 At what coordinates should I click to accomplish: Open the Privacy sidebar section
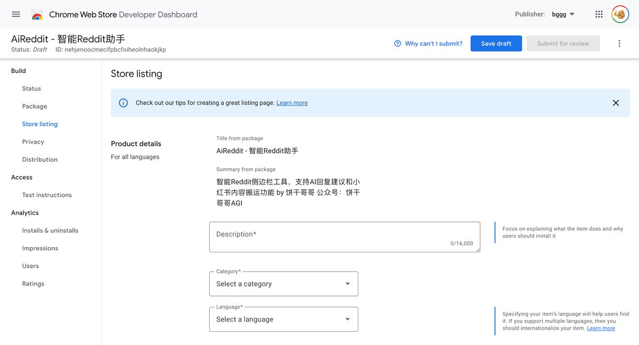click(33, 142)
